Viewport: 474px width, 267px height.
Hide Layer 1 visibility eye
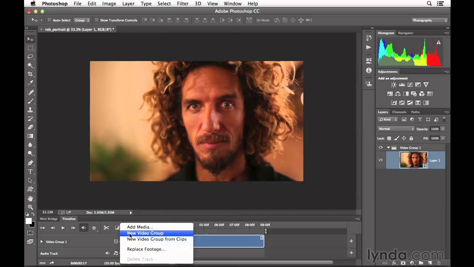pos(380,160)
